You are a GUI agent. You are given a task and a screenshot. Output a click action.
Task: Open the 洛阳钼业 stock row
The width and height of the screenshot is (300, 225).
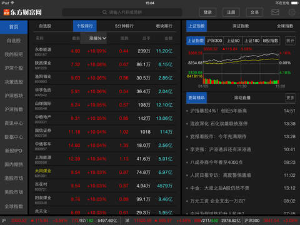coord(104,78)
